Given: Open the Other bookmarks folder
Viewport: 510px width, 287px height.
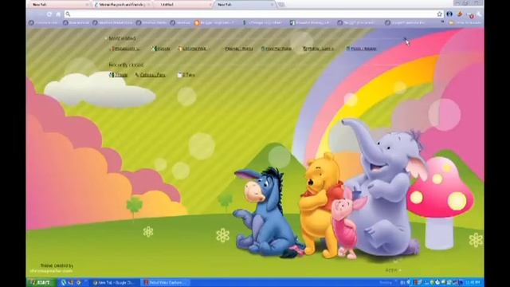Looking at the screenshot, I should (465, 23).
